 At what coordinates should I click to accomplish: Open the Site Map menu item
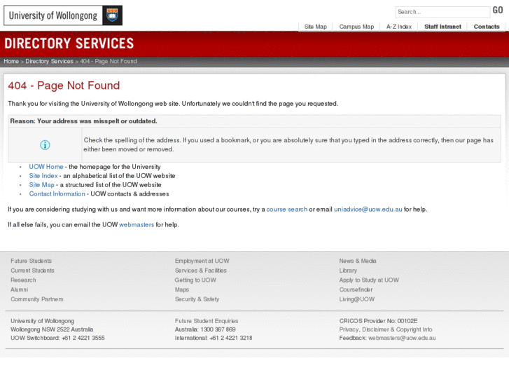pyautogui.click(x=315, y=27)
